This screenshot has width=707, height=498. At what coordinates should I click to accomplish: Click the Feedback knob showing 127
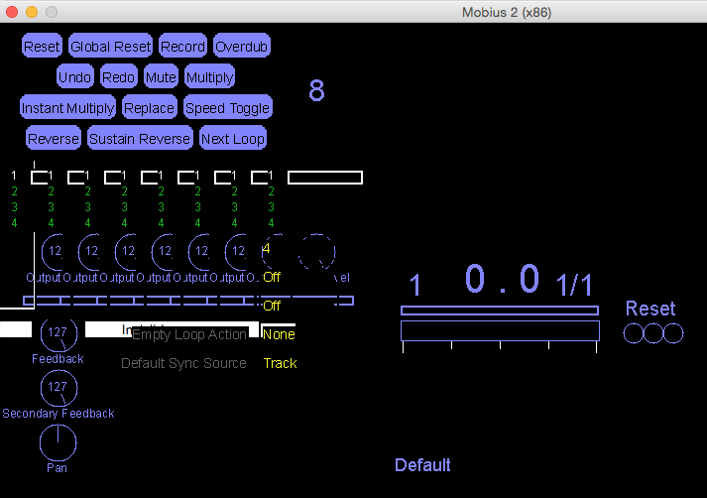pos(59,334)
